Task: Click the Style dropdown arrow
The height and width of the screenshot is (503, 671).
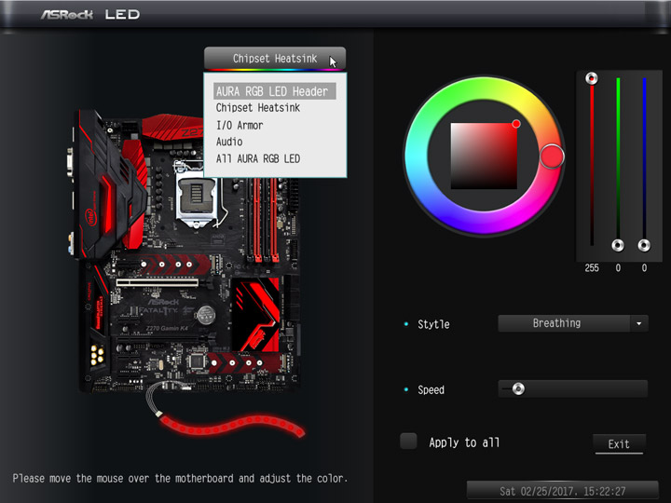Action: (x=639, y=323)
